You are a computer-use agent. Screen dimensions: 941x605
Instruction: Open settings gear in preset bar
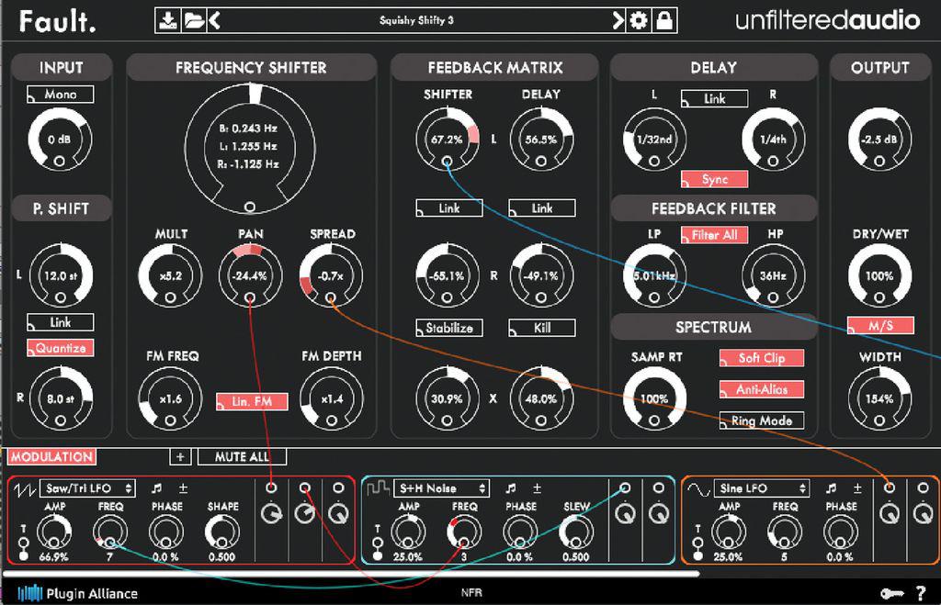639,20
